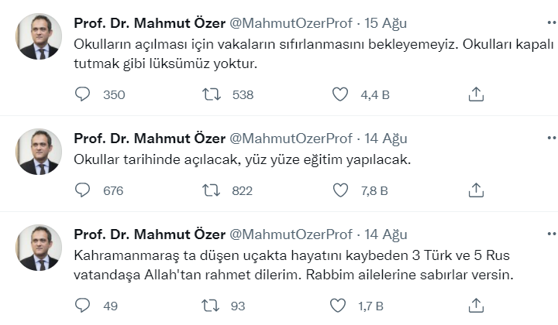Reply to the August 15 tweet about schools
Image resolution: width=558 pixels, height=325 pixels.
[84, 94]
